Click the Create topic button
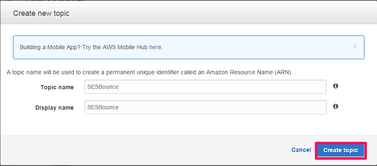This screenshot has height=166, width=377. pos(341,151)
